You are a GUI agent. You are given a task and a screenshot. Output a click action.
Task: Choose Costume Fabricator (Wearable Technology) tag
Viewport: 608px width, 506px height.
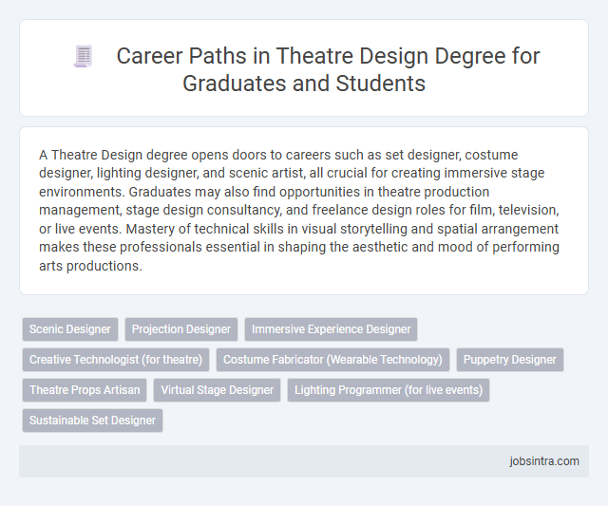click(332, 360)
